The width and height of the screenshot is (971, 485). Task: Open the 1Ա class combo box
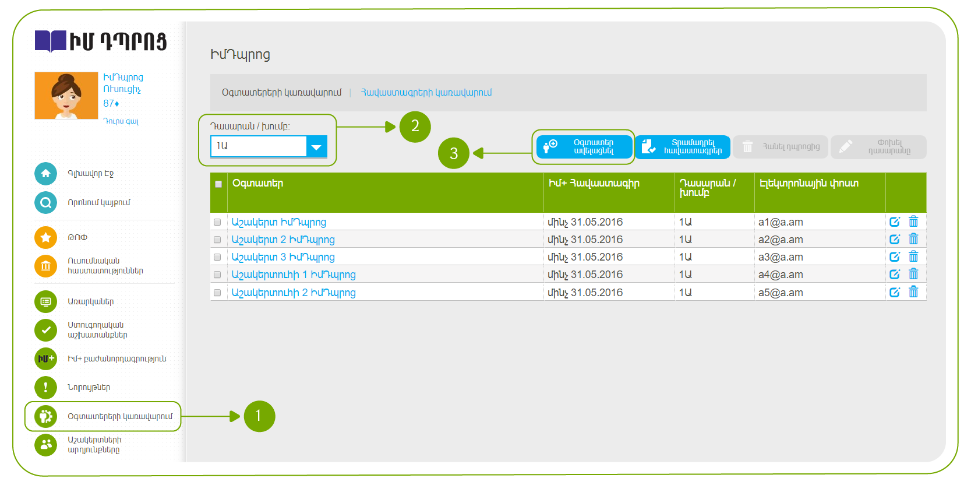(259, 146)
